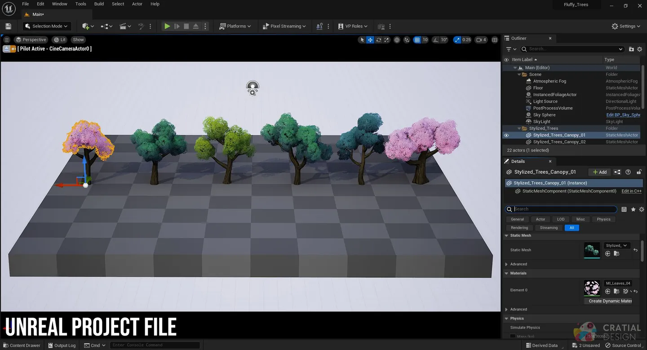Click the Lit view mode button
The image size is (647, 350).
(x=59, y=40)
